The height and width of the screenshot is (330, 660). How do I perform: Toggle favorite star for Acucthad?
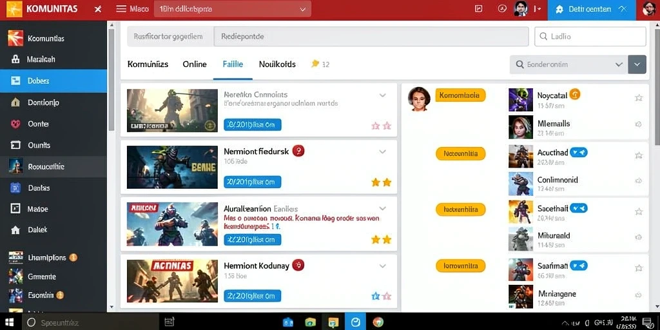[639, 155]
